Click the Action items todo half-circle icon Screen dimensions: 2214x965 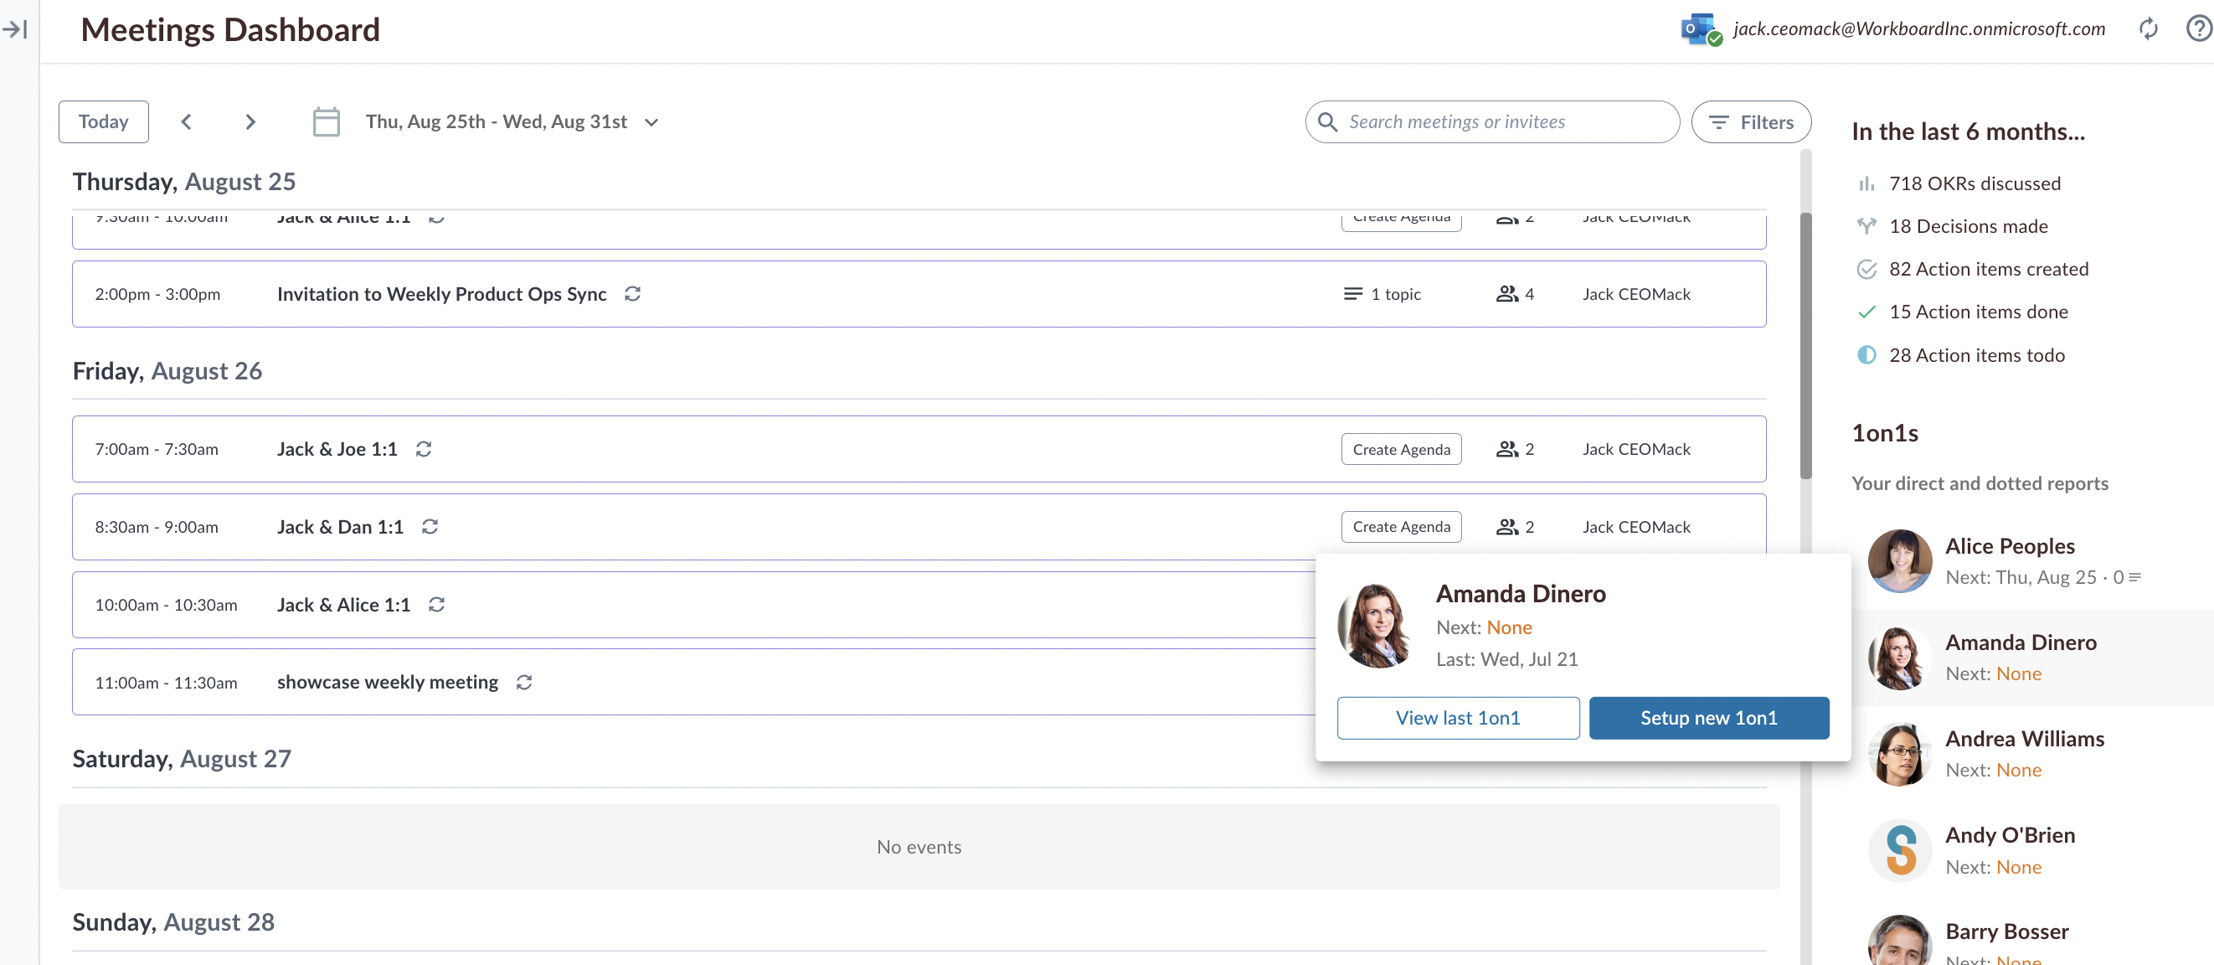point(1866,355)
